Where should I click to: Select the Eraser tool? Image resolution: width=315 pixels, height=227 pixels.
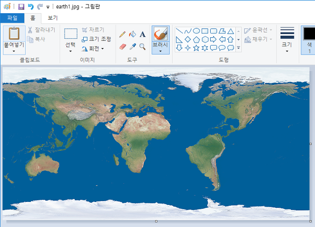pos(123,47)
